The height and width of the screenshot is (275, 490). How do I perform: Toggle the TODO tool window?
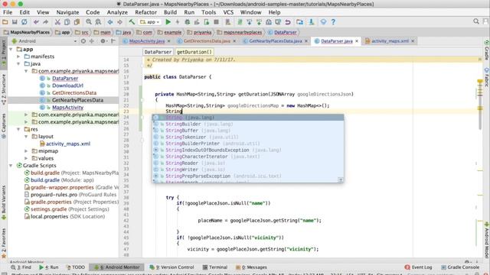(x=75, y=267)
